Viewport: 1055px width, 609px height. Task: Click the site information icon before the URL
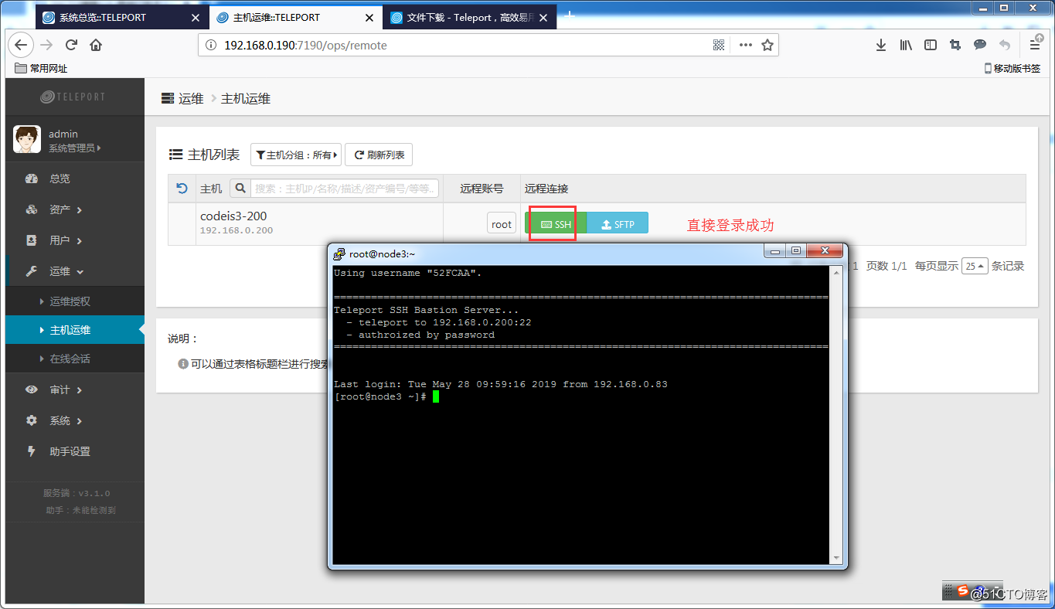[211, 45]
